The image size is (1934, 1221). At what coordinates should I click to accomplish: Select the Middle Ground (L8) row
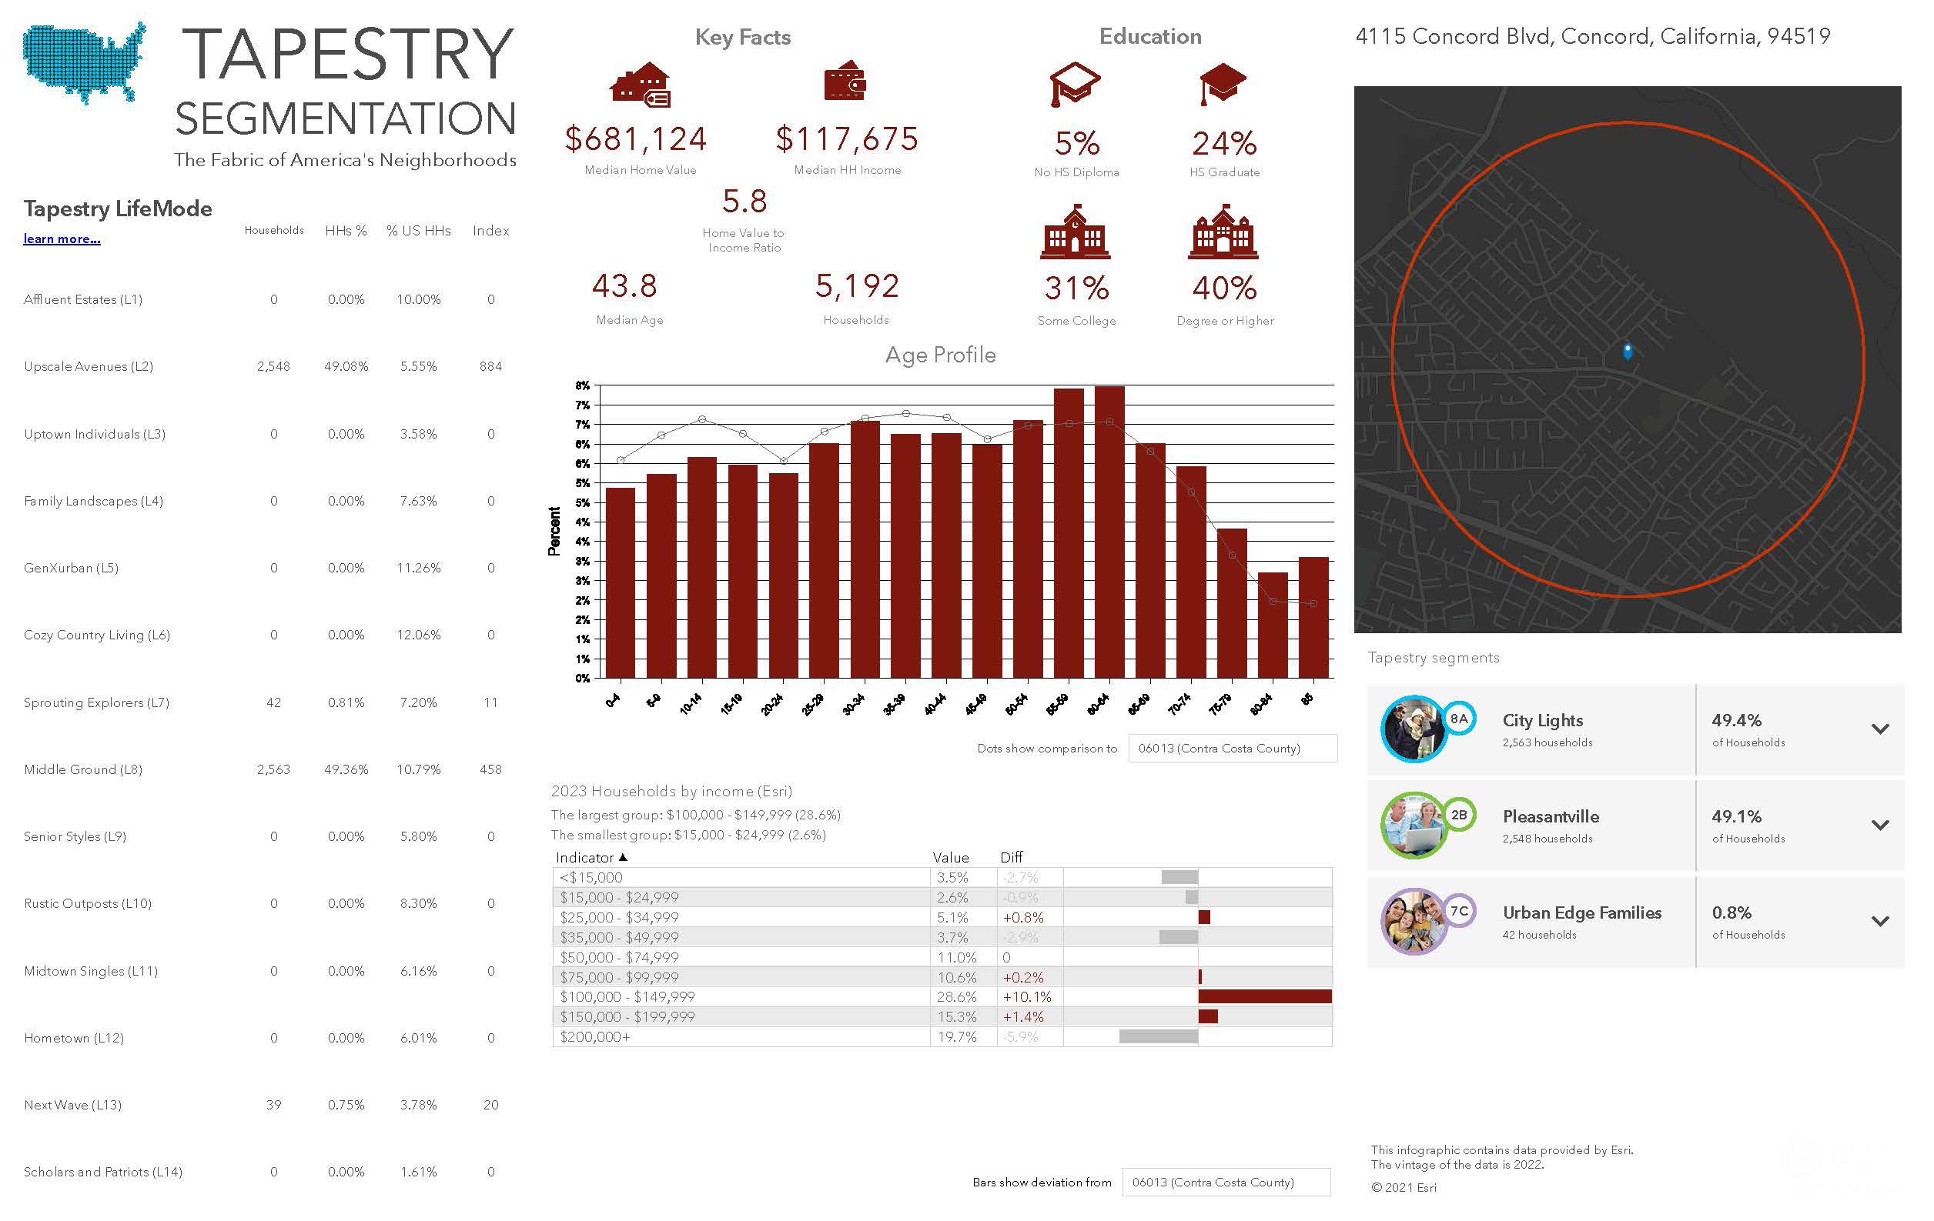(x=265, y=769)
